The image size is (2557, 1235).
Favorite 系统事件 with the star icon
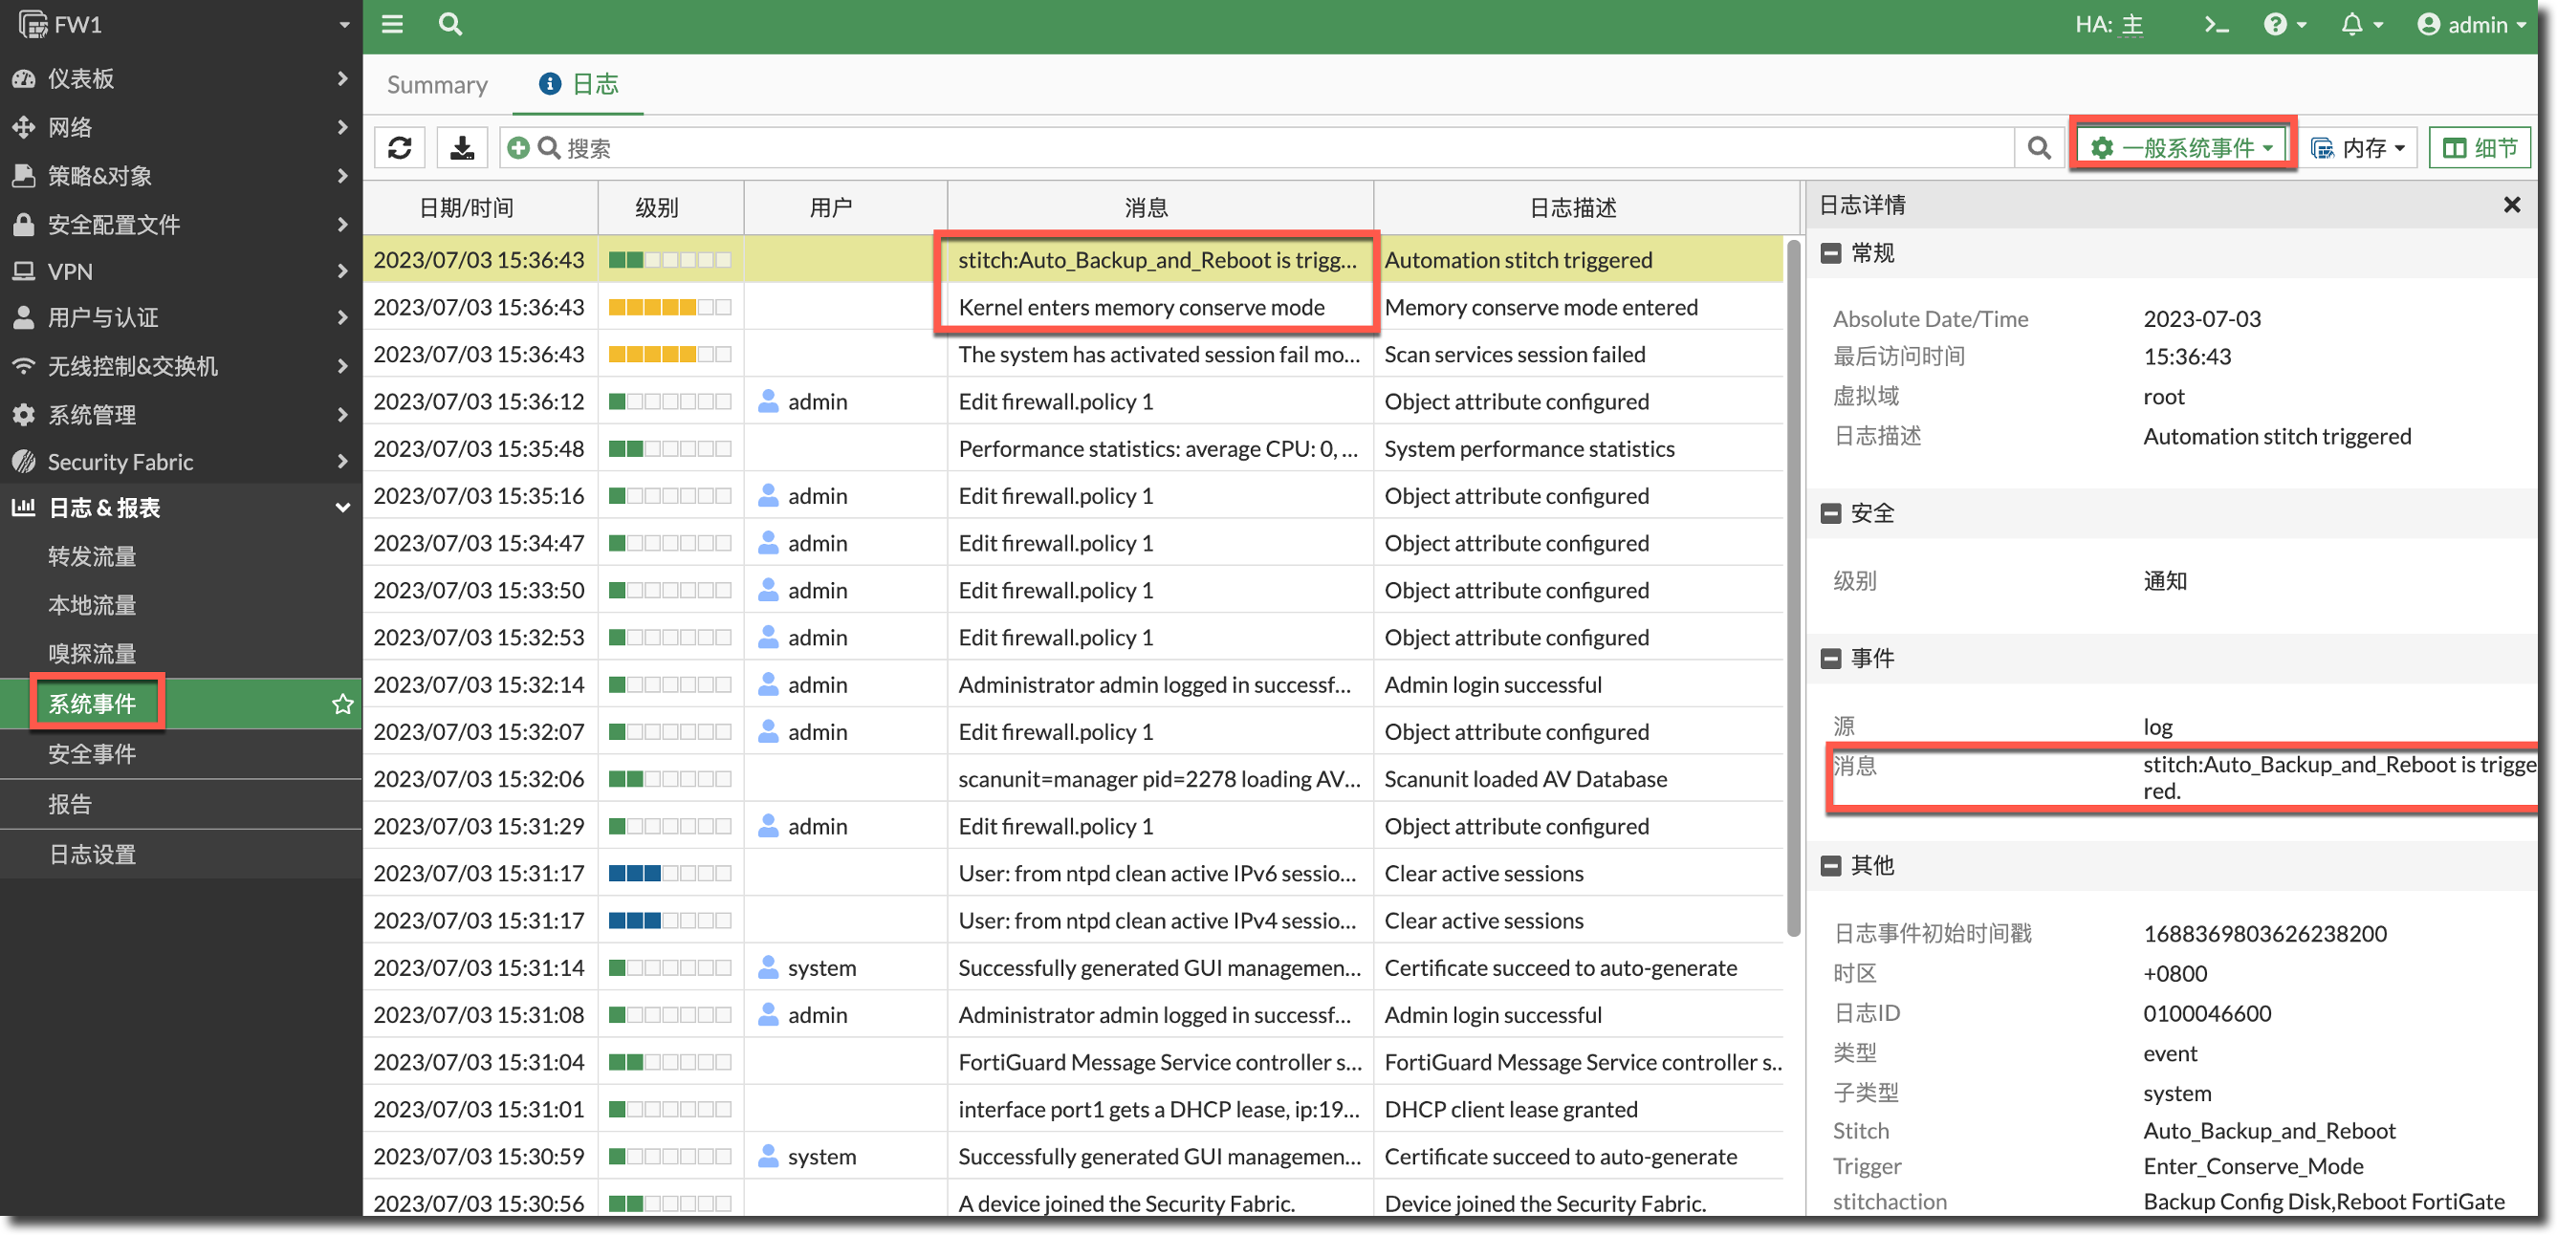pyautogui.click(x=342, y=704)
